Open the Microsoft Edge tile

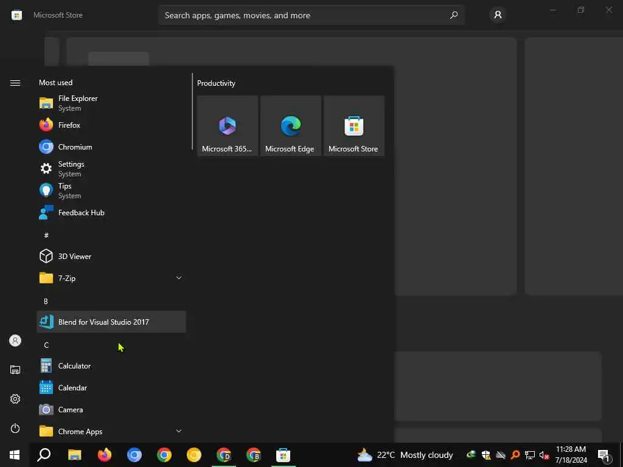pos(290,126)
